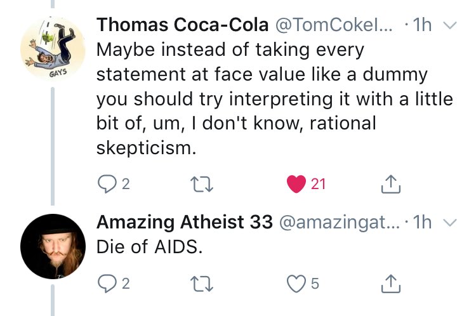
Task: Click the 1h timestamp on Amazing Atheist 33's tweet
Action: point(421,222)
